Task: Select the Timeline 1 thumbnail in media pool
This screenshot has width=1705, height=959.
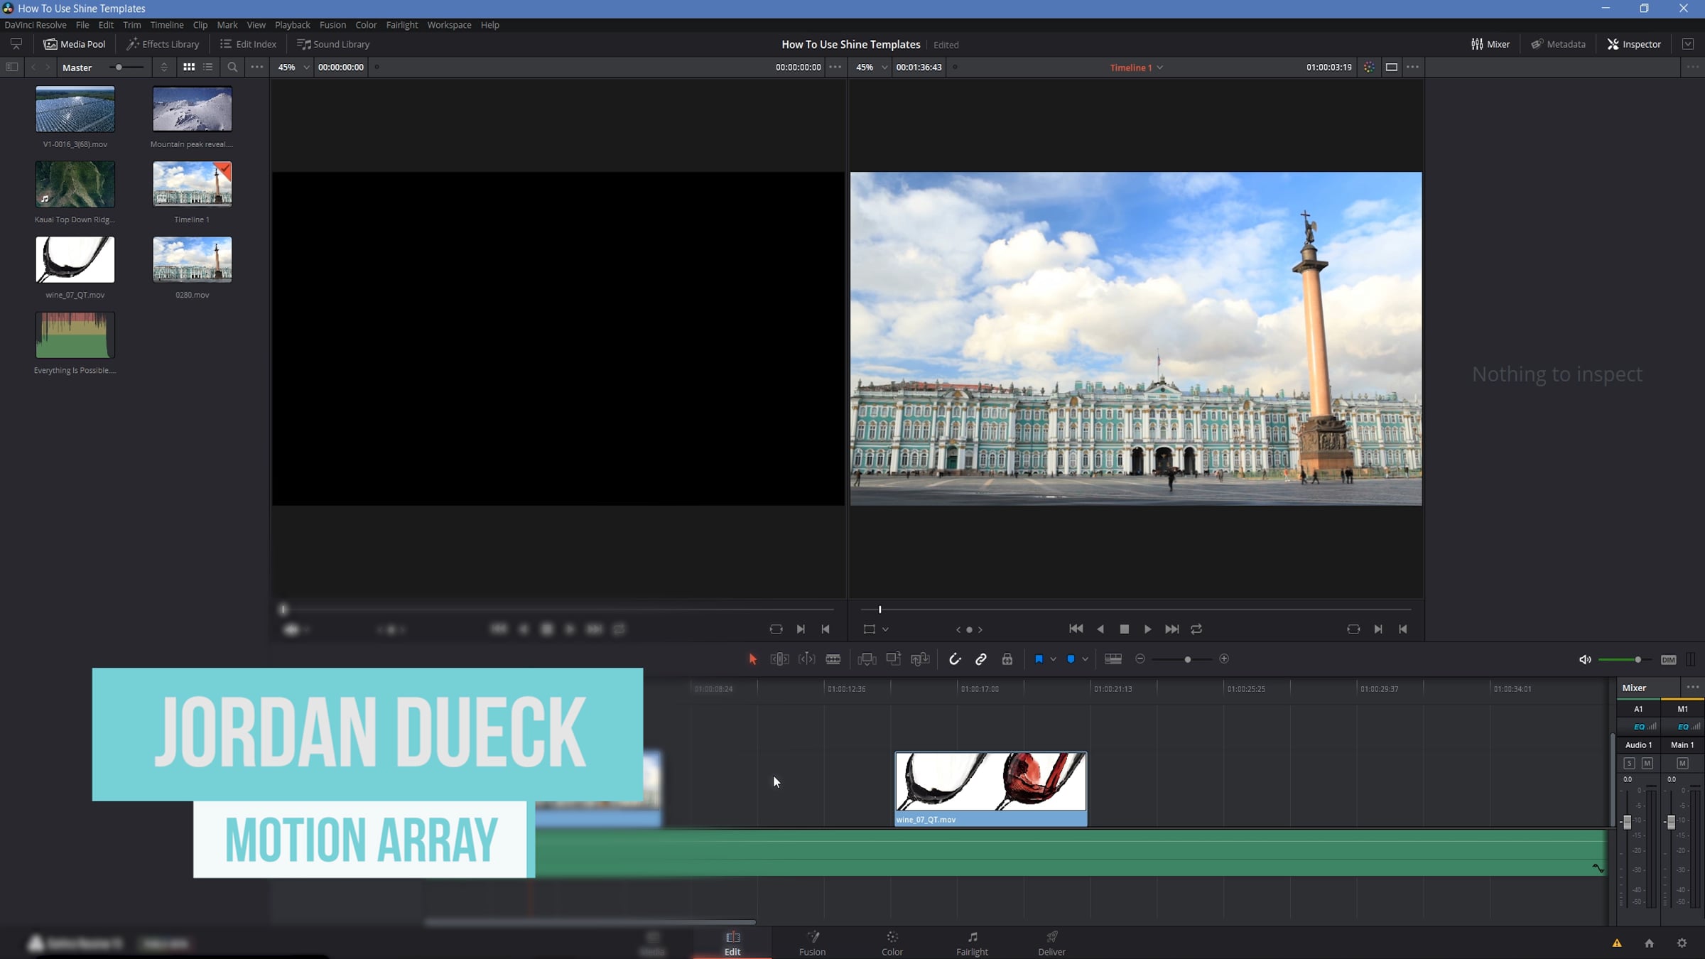Action: point(192,184)
